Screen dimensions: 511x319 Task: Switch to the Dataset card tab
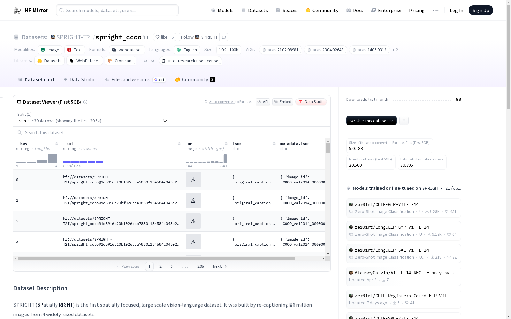coord(36,80)
